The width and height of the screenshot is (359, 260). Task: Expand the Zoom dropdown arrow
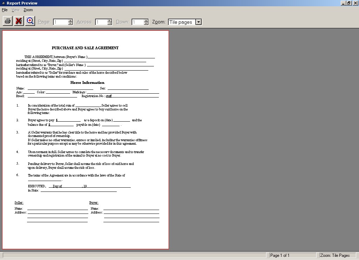(x=198, y=22)
